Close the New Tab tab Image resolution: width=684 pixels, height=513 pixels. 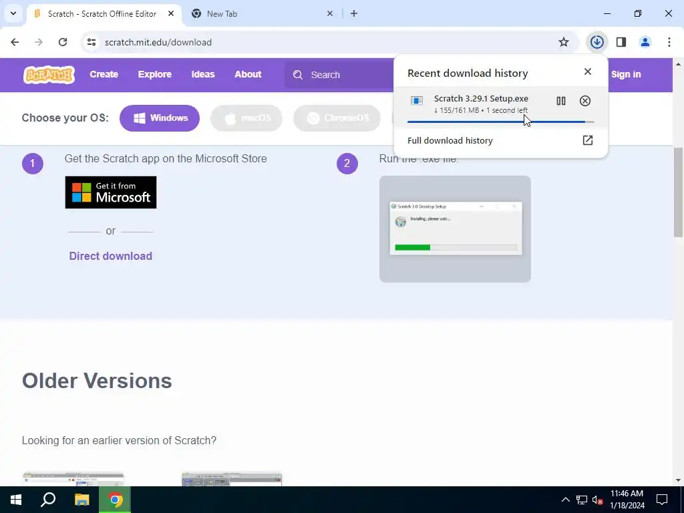(330, 13)
